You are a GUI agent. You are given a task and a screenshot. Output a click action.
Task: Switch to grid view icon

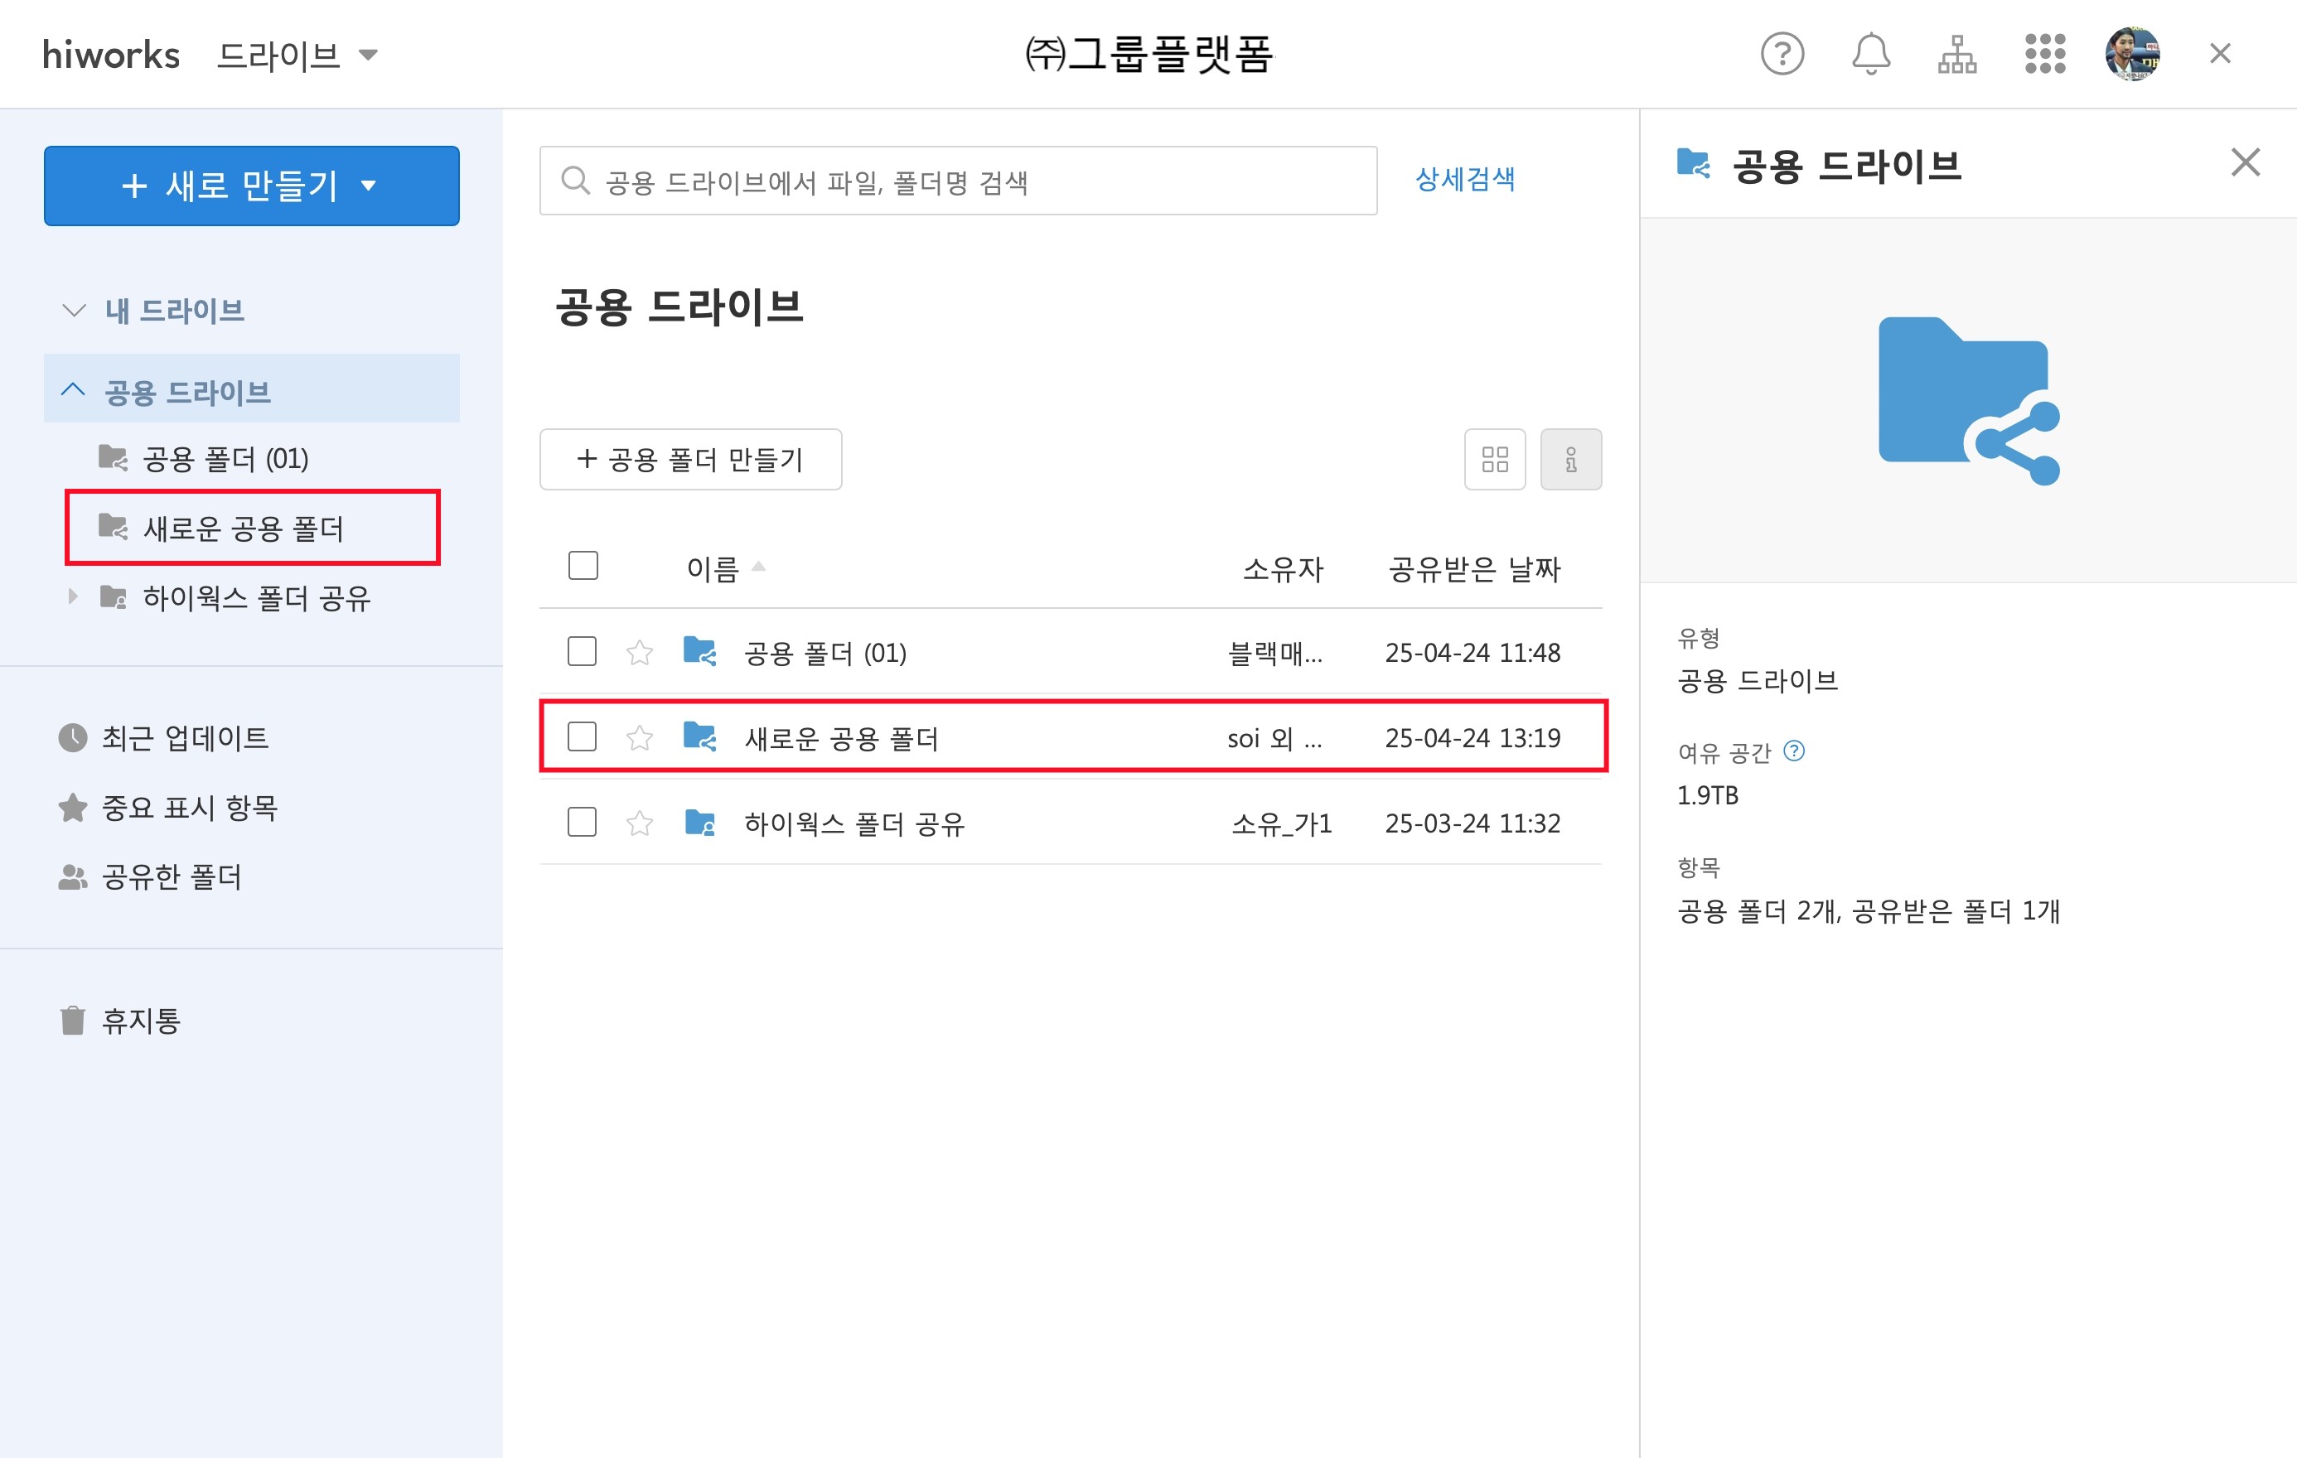(1494, 460)
